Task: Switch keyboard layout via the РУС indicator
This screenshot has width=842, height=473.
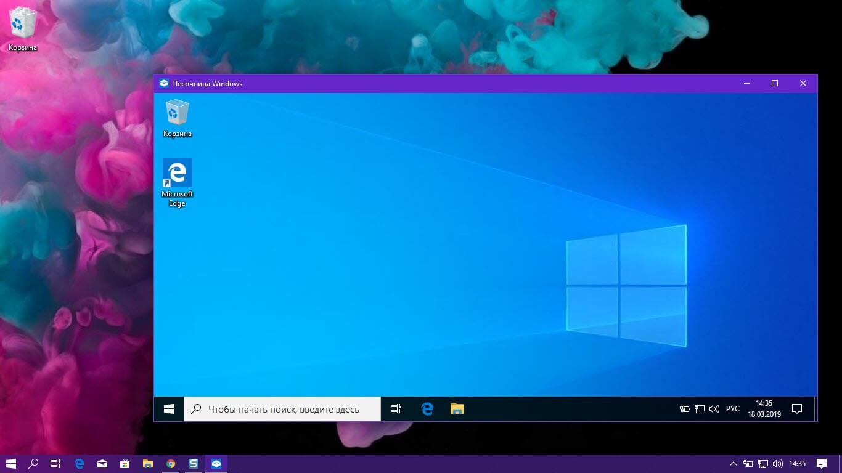Action: [x=732, y=408]
